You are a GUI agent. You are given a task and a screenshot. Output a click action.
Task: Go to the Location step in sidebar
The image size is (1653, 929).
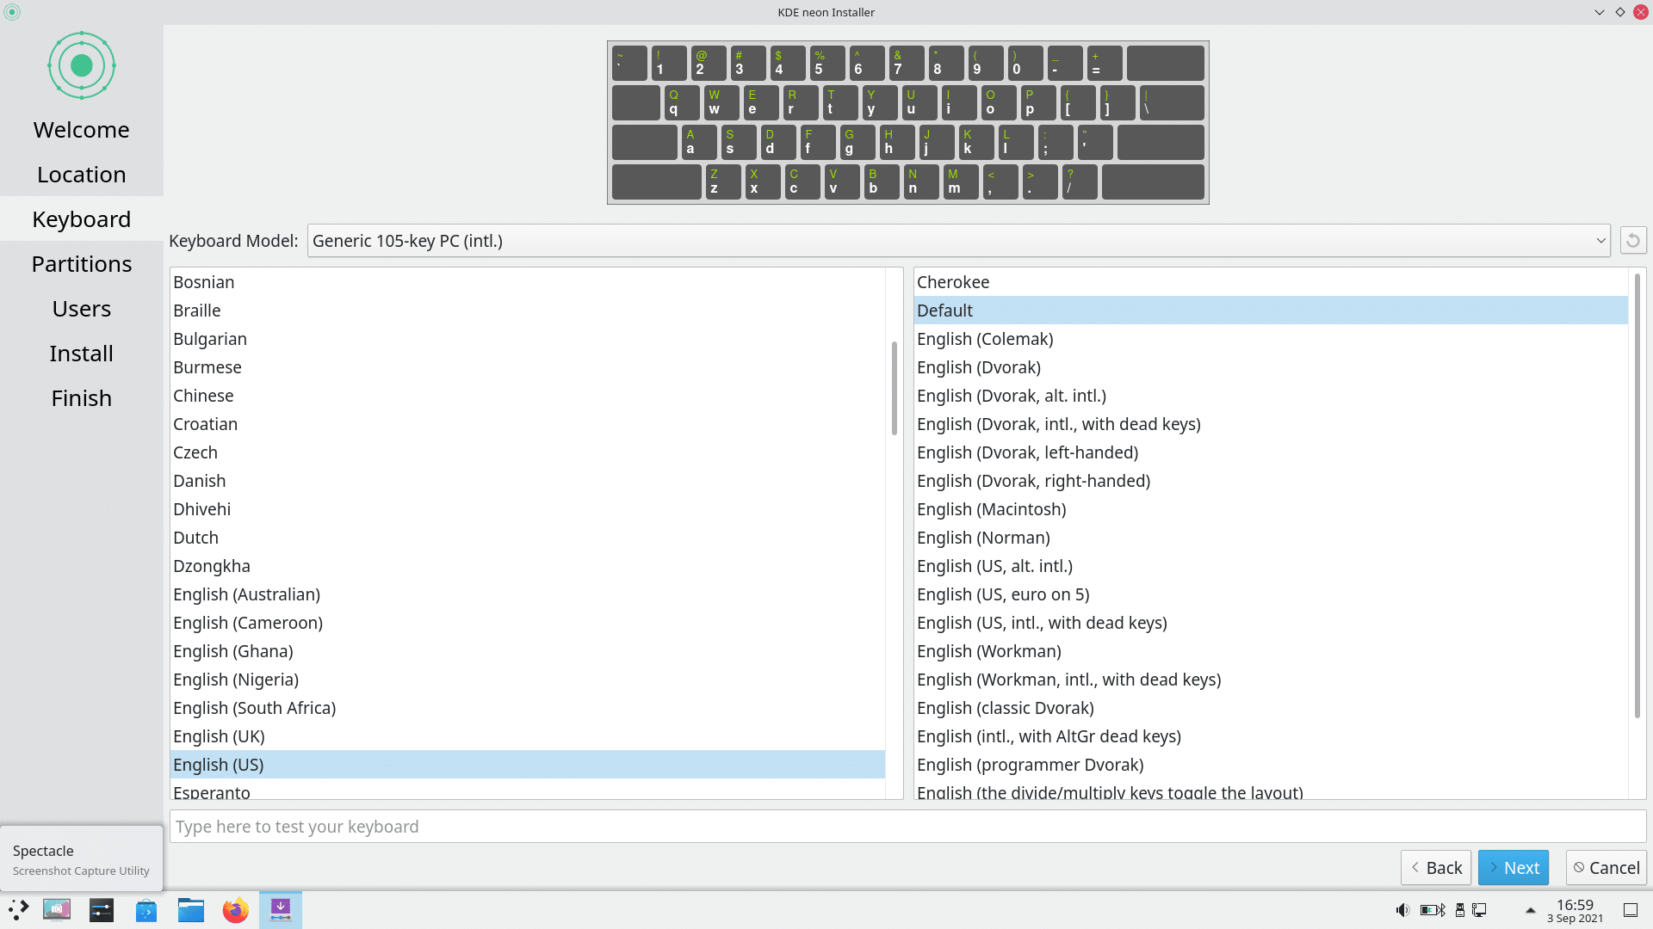[82, 175]
